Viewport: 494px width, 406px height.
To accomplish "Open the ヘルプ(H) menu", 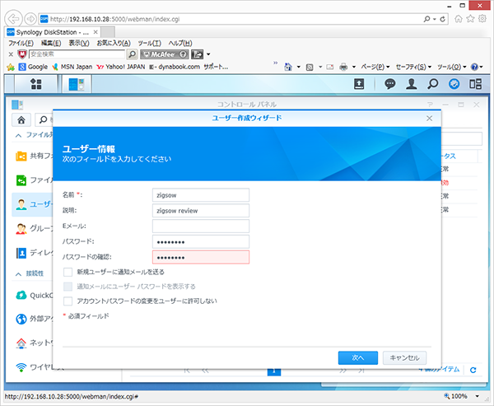I will click(x=180, y=43).
